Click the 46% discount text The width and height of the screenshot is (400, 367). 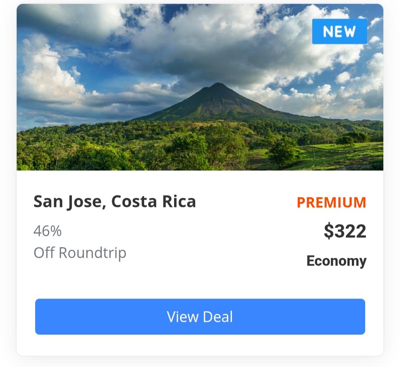point(47,231)
